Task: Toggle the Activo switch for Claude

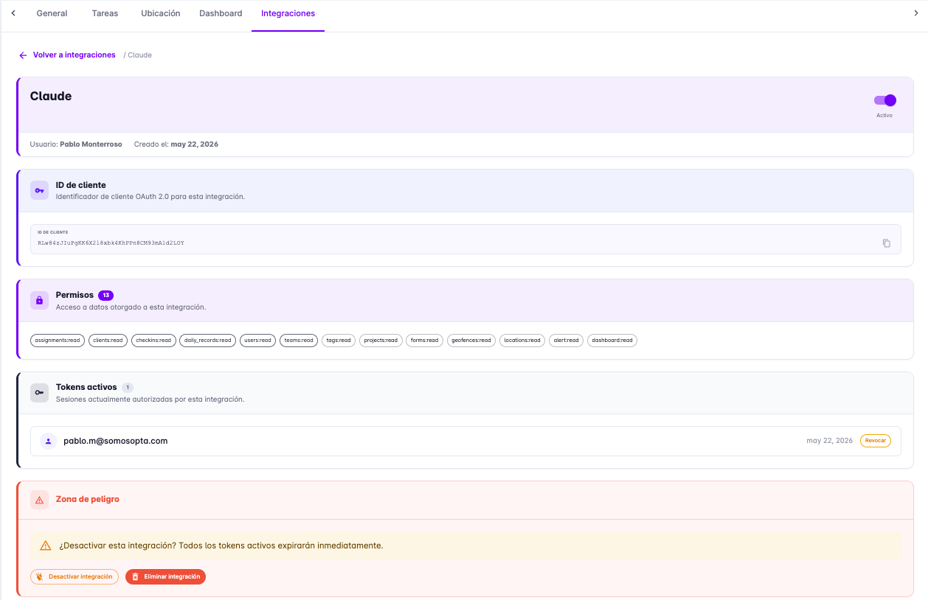Action: pos(884,100)
